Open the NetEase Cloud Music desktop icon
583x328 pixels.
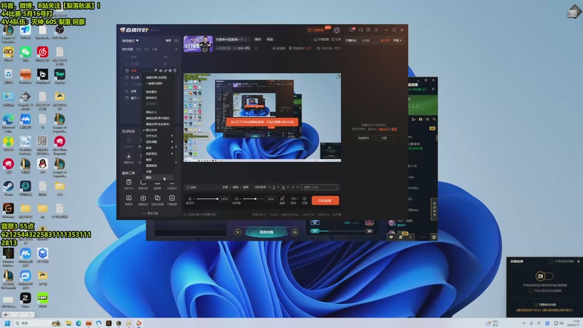[42, 52]
